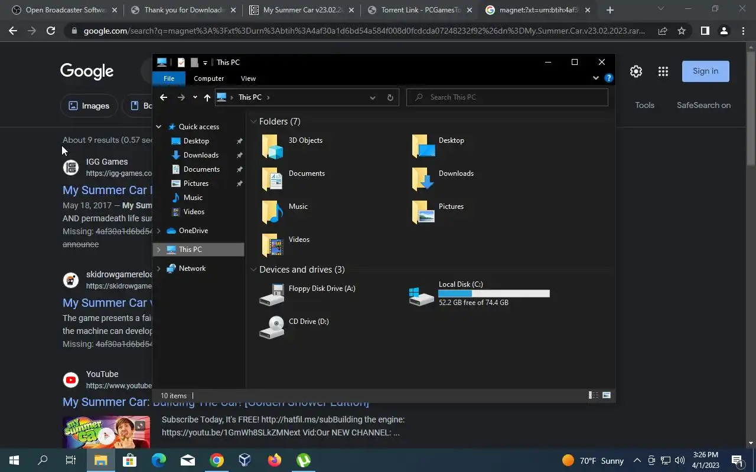756x472 pixels.
Task: Open uTorrent from the taskbar
Action: [x=304, y=460]
